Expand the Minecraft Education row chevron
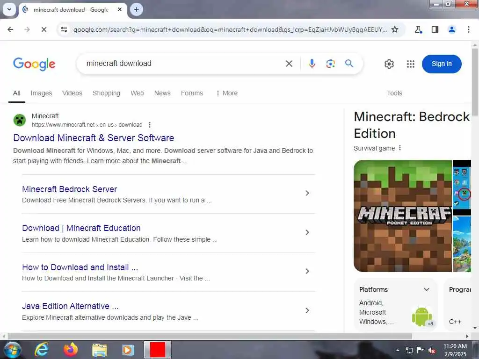The height and width of the screenshot is (359, 479). click(x=307, y=232)
